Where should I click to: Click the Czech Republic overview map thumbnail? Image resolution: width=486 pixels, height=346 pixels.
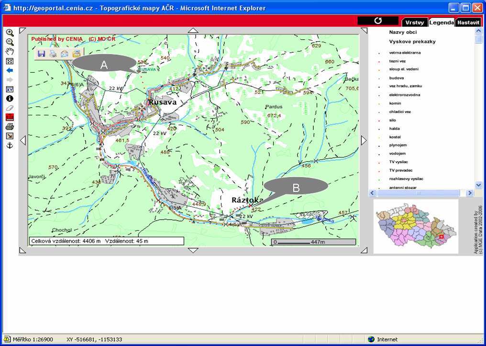pos(416,226)
